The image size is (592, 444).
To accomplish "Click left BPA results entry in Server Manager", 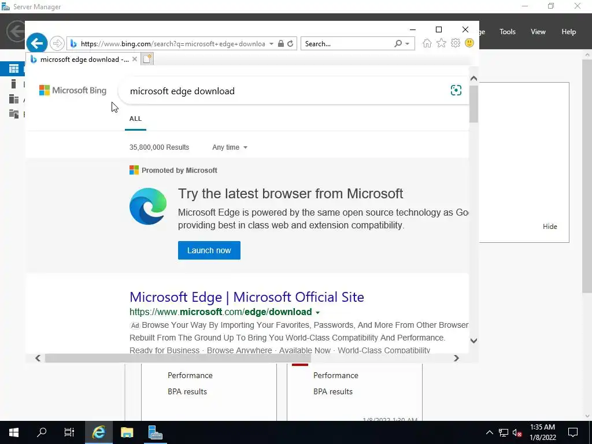I will [x=187, y=391].
